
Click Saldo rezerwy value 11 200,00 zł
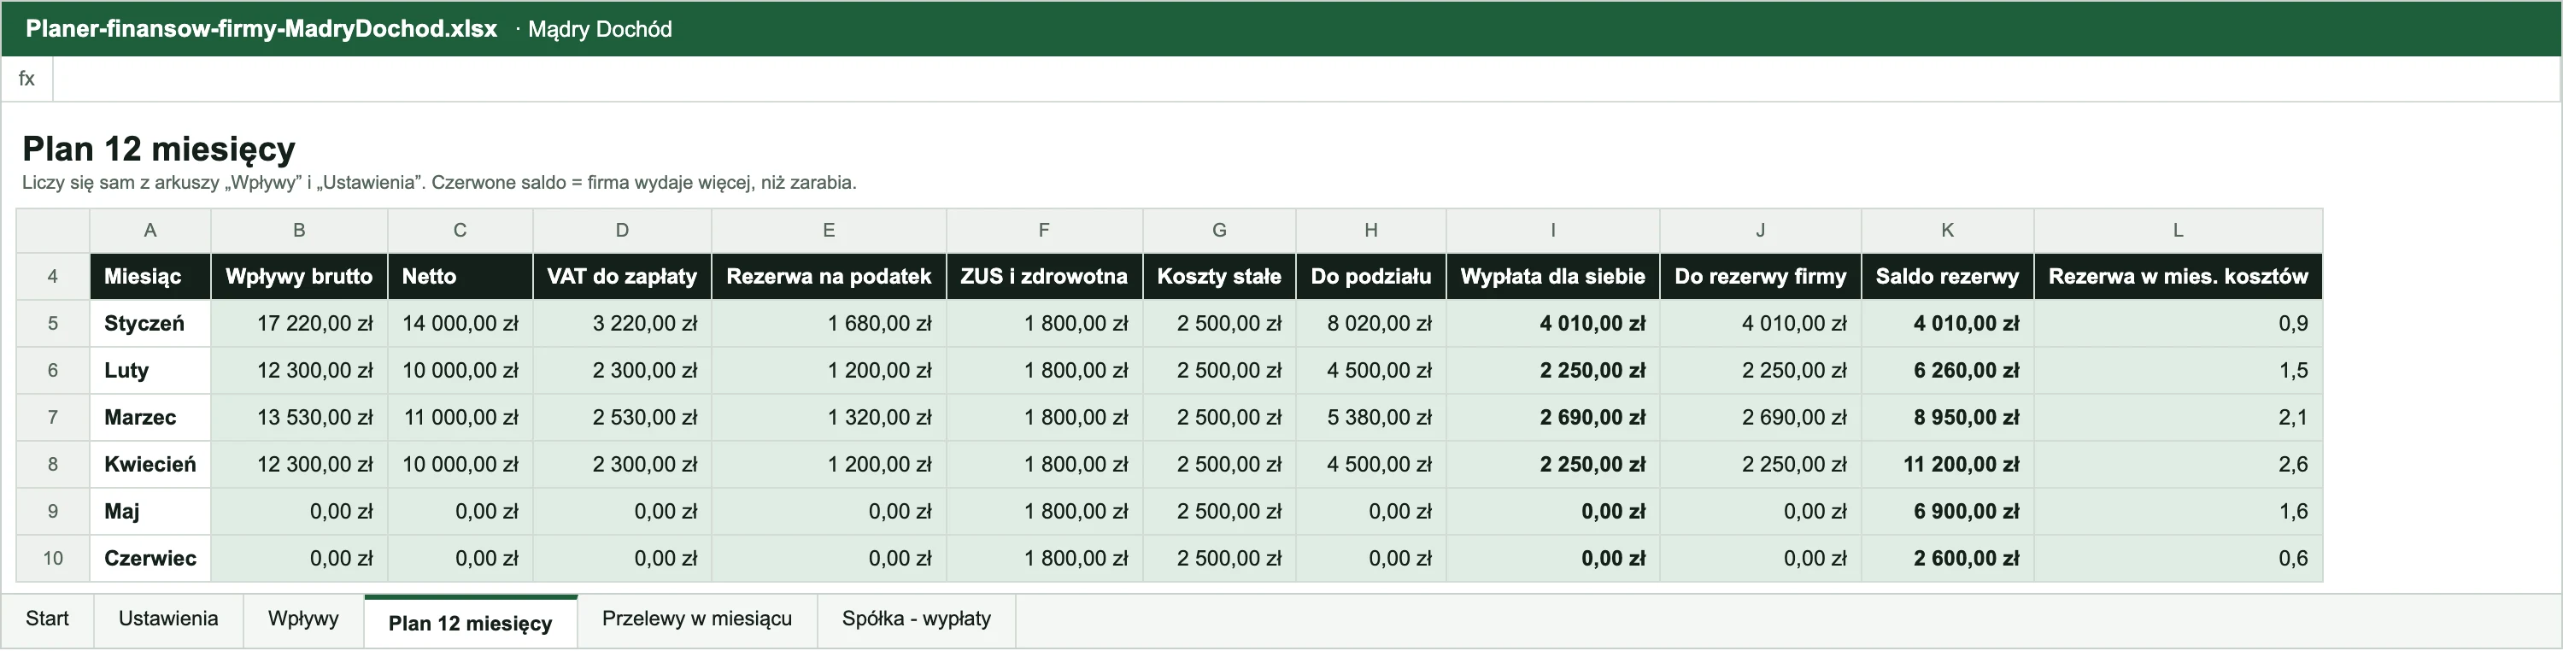1948,465
